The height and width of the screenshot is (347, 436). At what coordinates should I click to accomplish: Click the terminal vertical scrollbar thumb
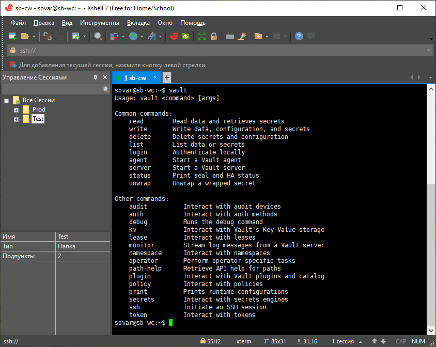[431, 255]
